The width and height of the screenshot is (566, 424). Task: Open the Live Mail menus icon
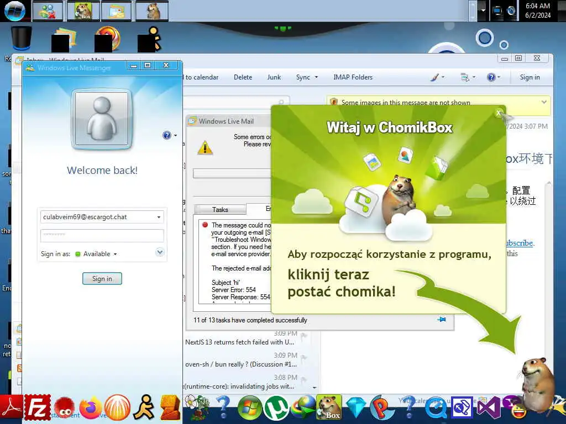(x=468, y=77)
